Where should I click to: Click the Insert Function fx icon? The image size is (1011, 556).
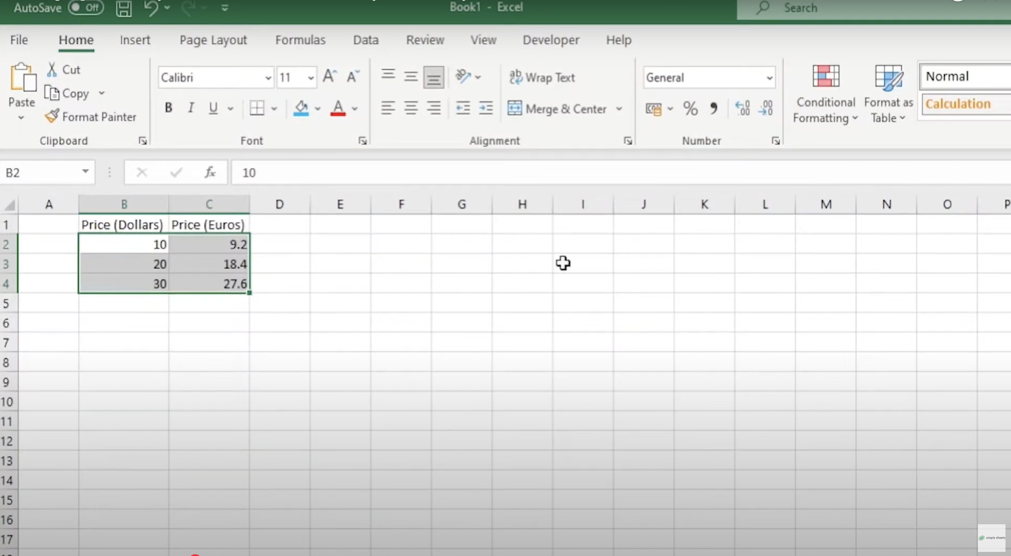coord(210,172)
